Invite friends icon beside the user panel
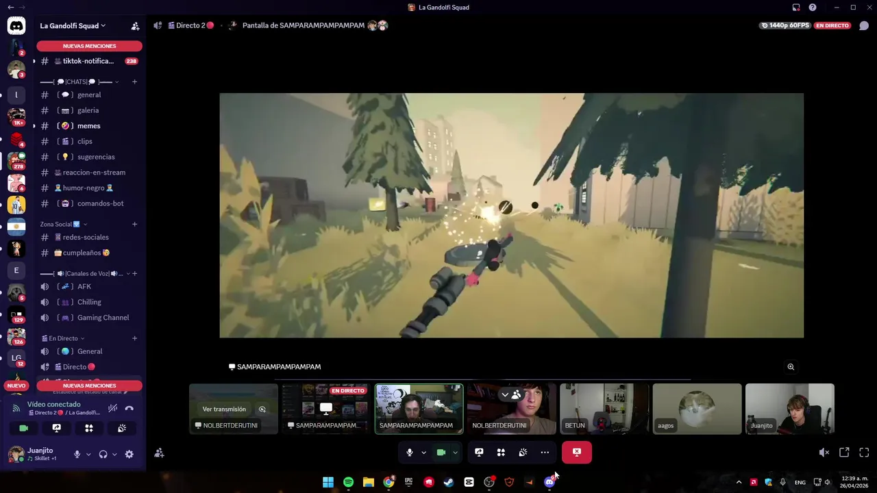 (159, 453)
